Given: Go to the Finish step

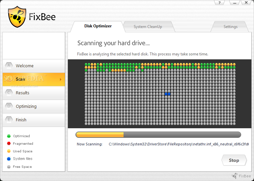Looking at the screenshot, I should click(34, 120).
